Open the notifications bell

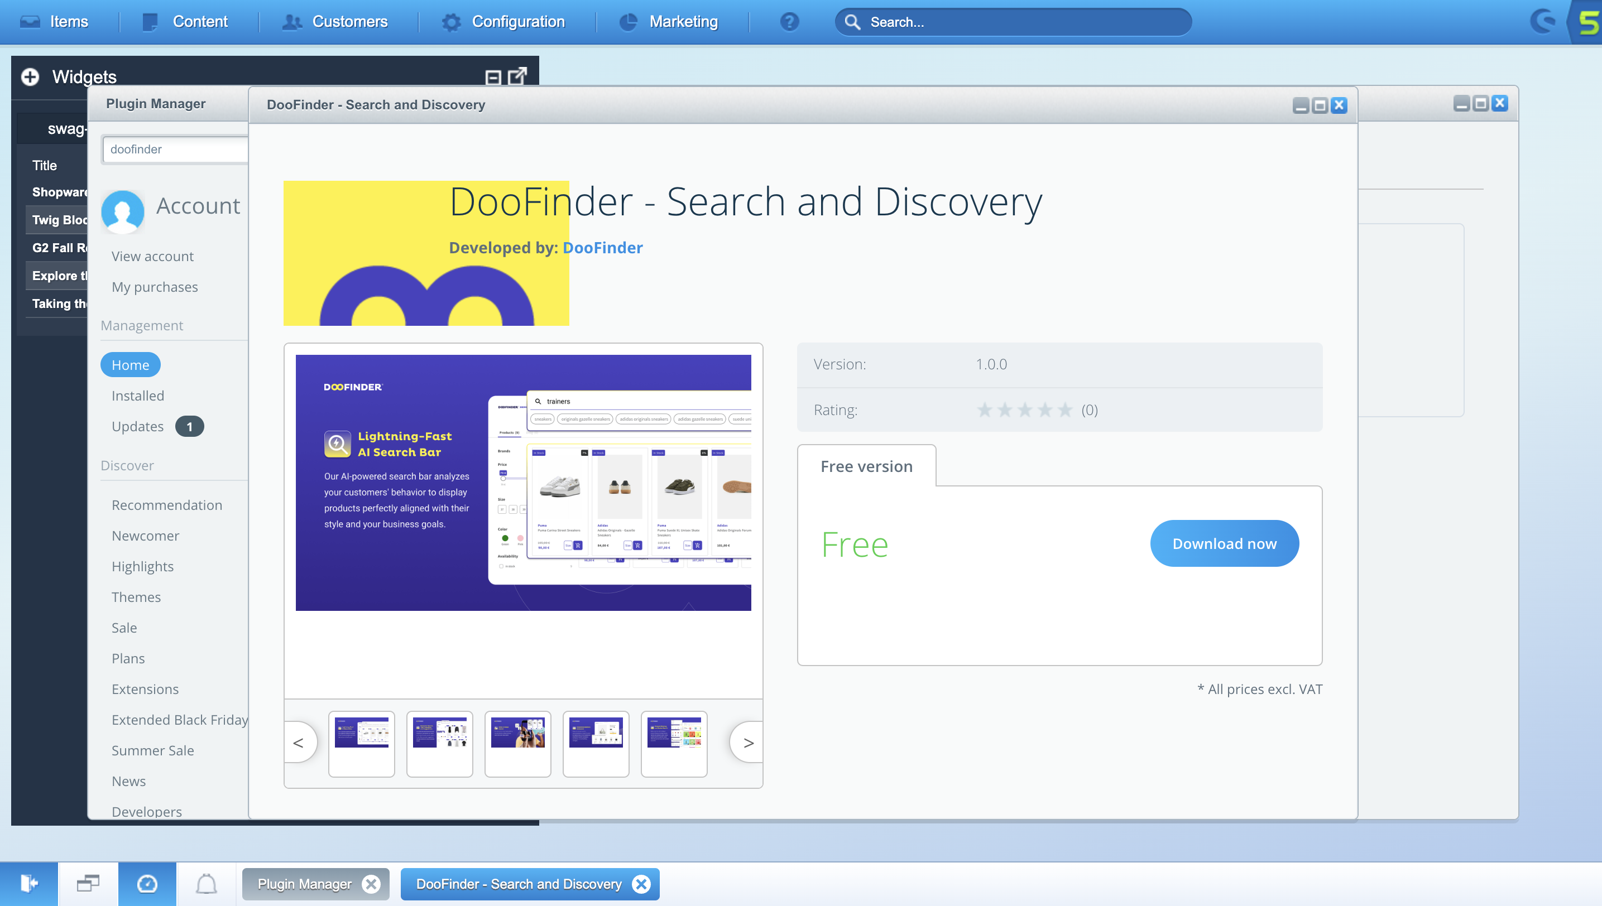206,884
